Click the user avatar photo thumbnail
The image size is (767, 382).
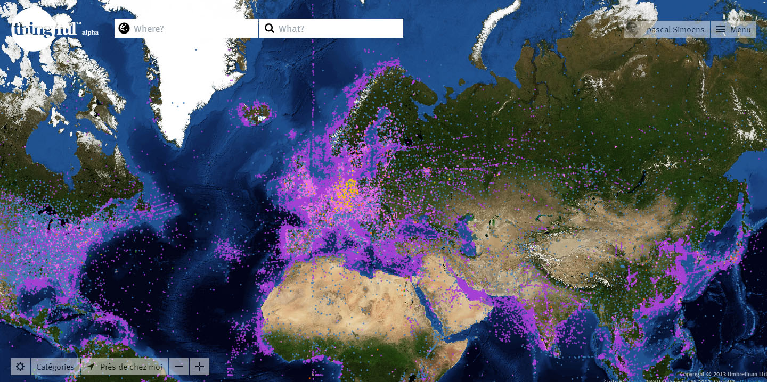pos(633,29)
